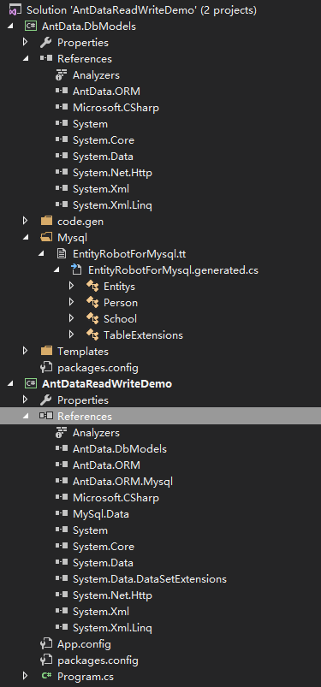This screenshot has width=321, height=687.
Task: Click the C# project icon for AntDataReadWriteDemo
Action: (x=30, y=384)
